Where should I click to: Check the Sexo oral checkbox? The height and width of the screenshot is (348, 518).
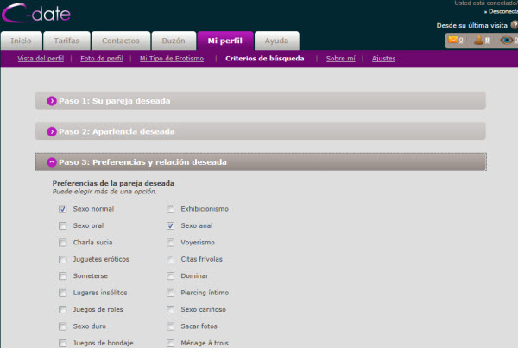pos(62,225)
